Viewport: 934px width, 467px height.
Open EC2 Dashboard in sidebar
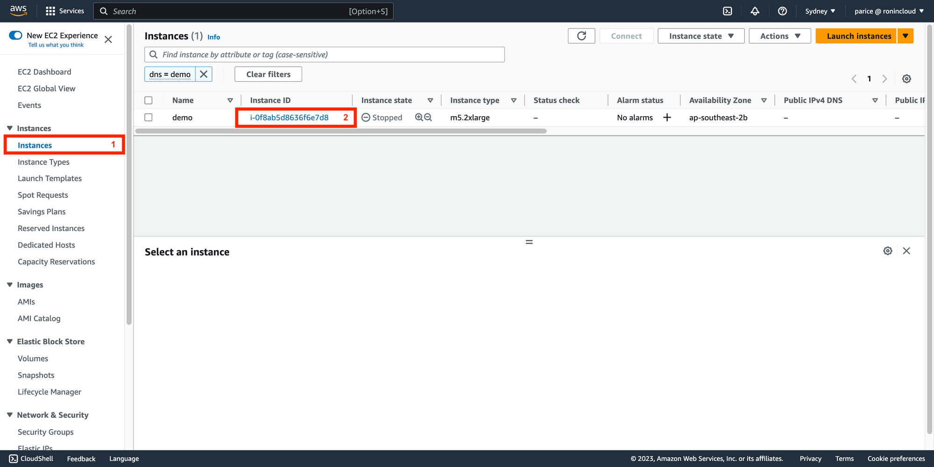pyautogui.click(x=44, y=72)
